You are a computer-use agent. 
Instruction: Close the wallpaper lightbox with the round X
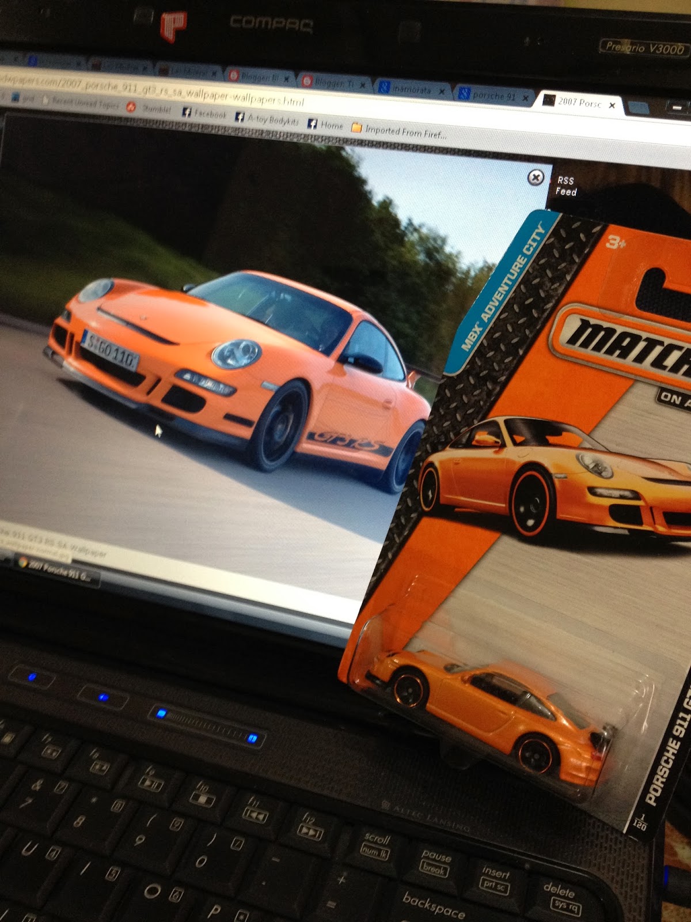tap(536, 177)
